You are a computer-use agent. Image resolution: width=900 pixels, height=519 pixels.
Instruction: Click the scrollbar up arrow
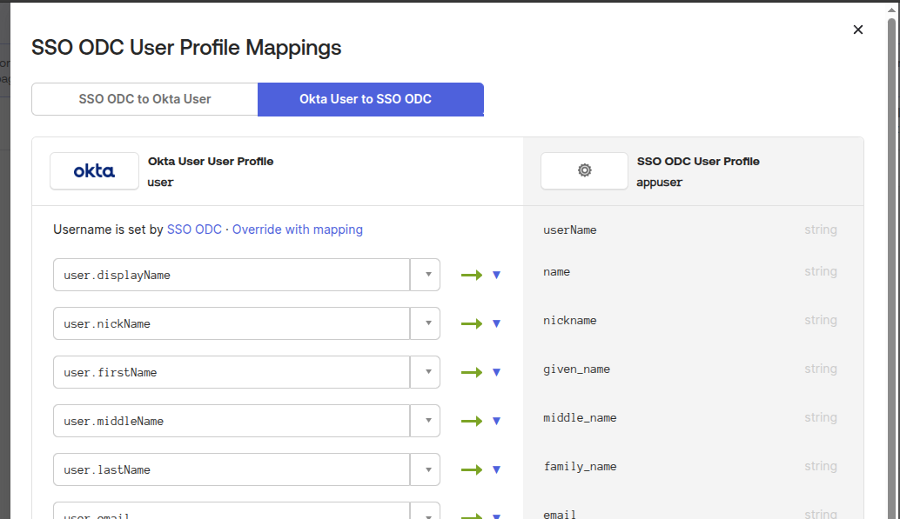891,10
